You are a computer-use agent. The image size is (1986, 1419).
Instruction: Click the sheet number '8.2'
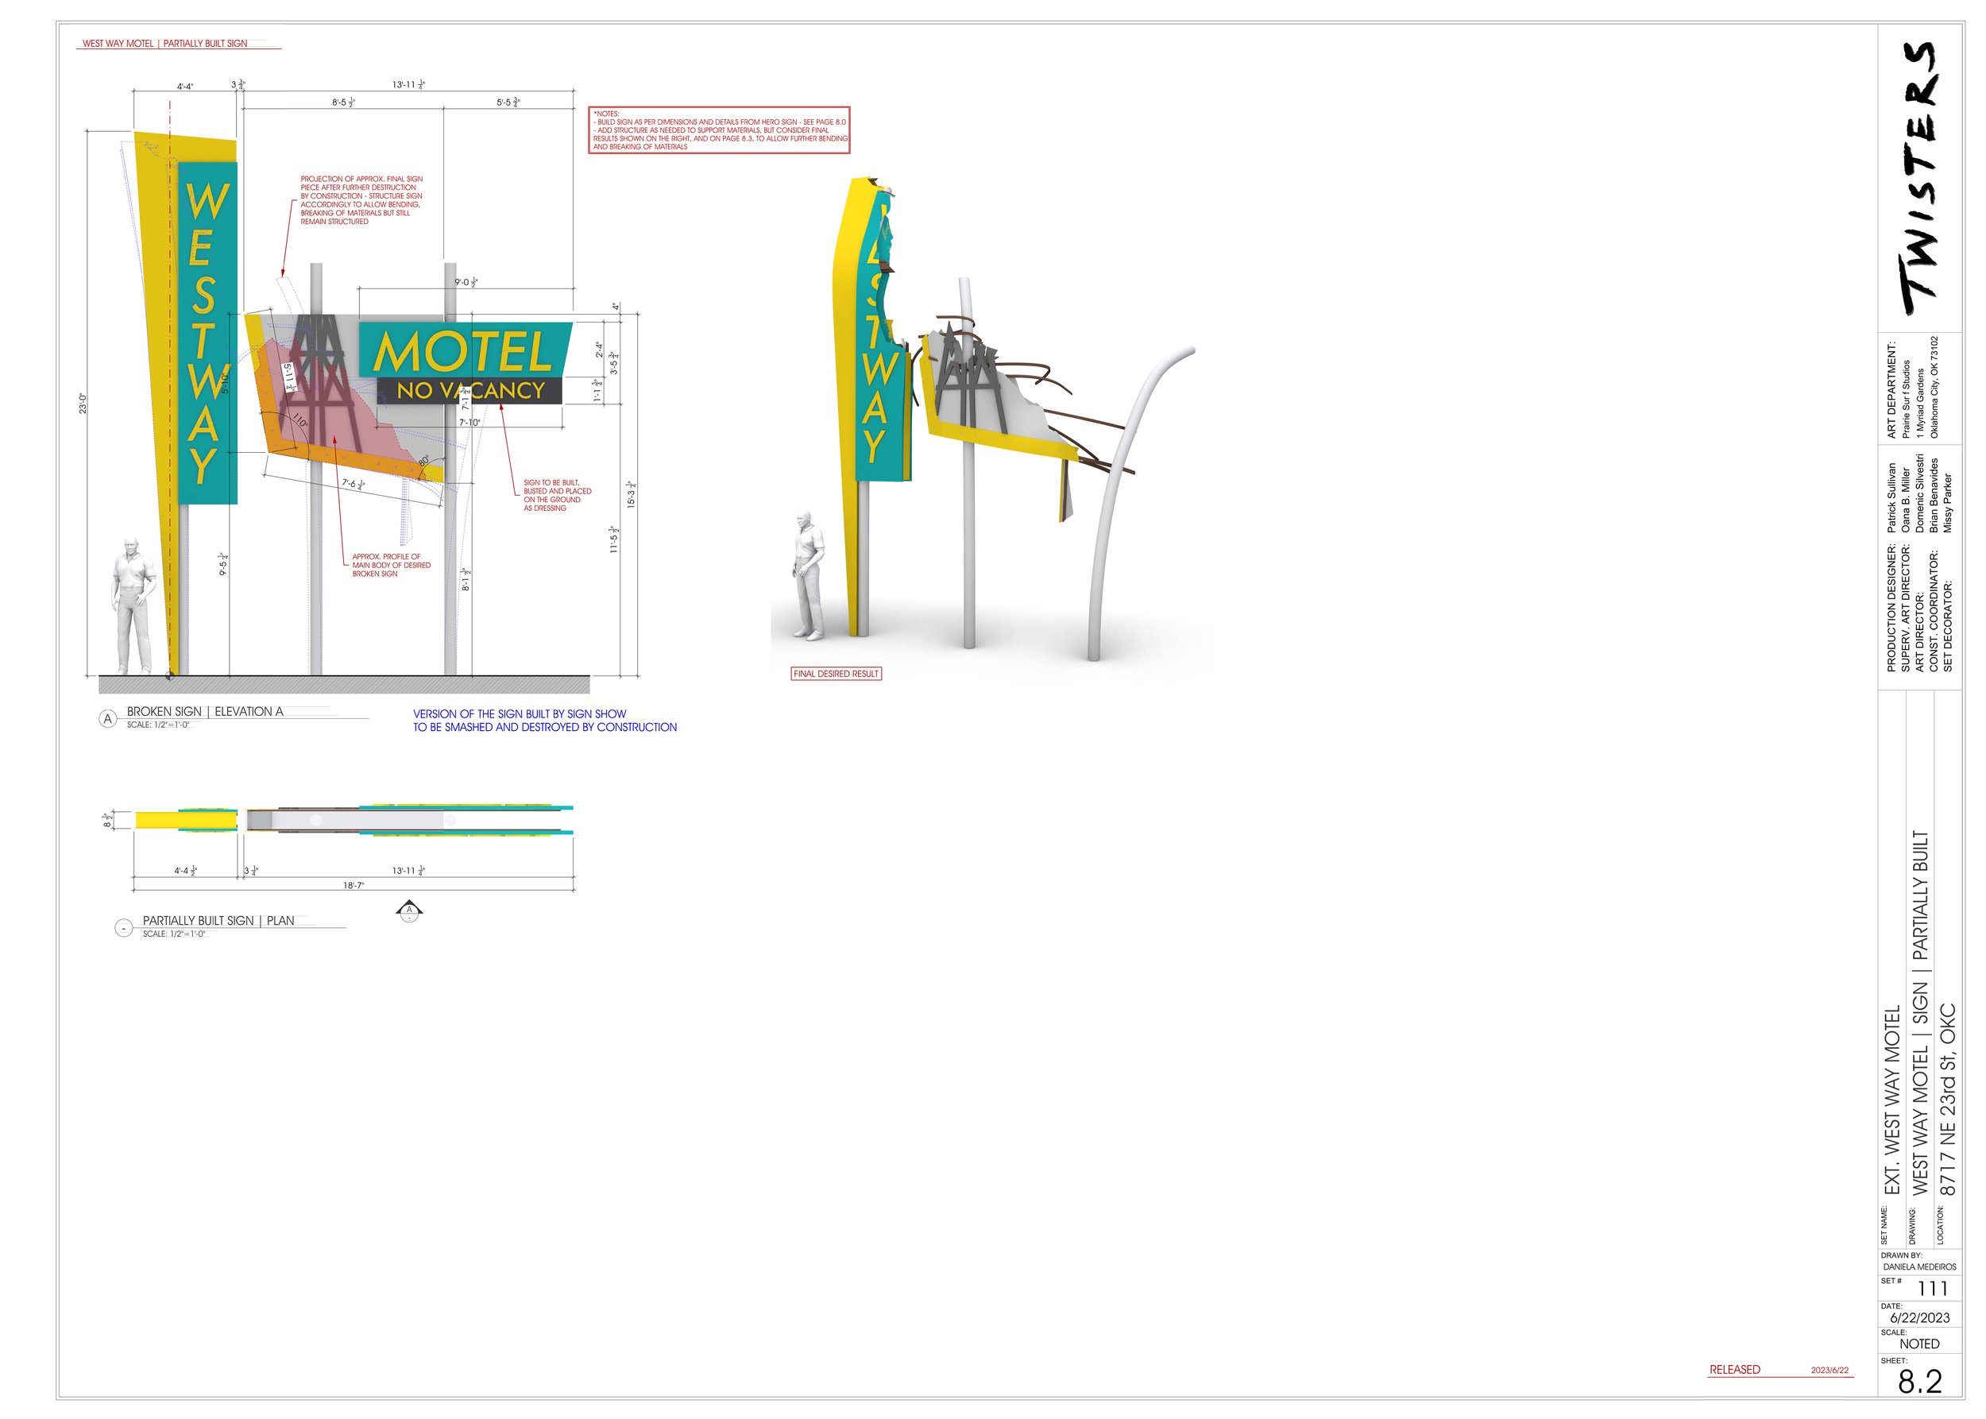coord(1921,1382)
